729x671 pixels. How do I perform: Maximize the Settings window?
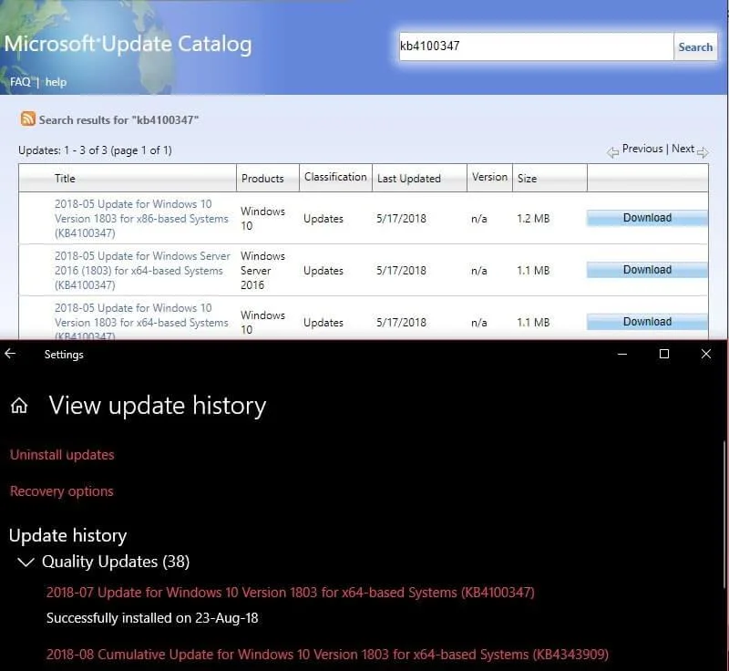pos(664,355)
